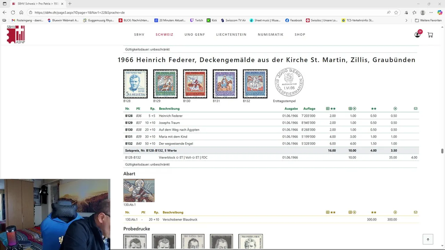Viewport: 445px width, 250px height.
Task: Click Verschobener Blaudruck description
Action: (180, 219)
